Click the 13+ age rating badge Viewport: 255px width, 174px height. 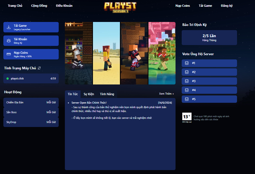(187, 117)
